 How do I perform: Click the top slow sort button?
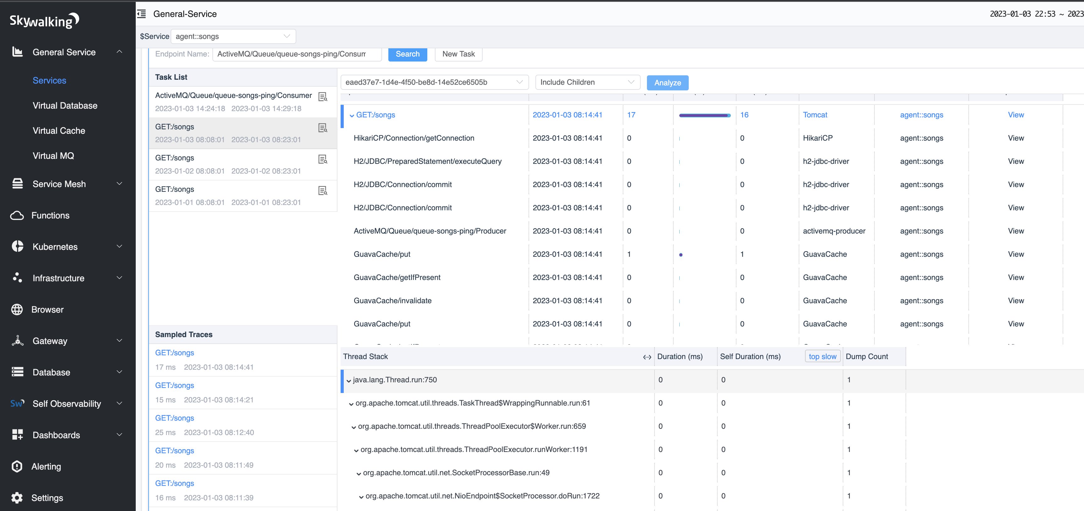coord(822,356)
